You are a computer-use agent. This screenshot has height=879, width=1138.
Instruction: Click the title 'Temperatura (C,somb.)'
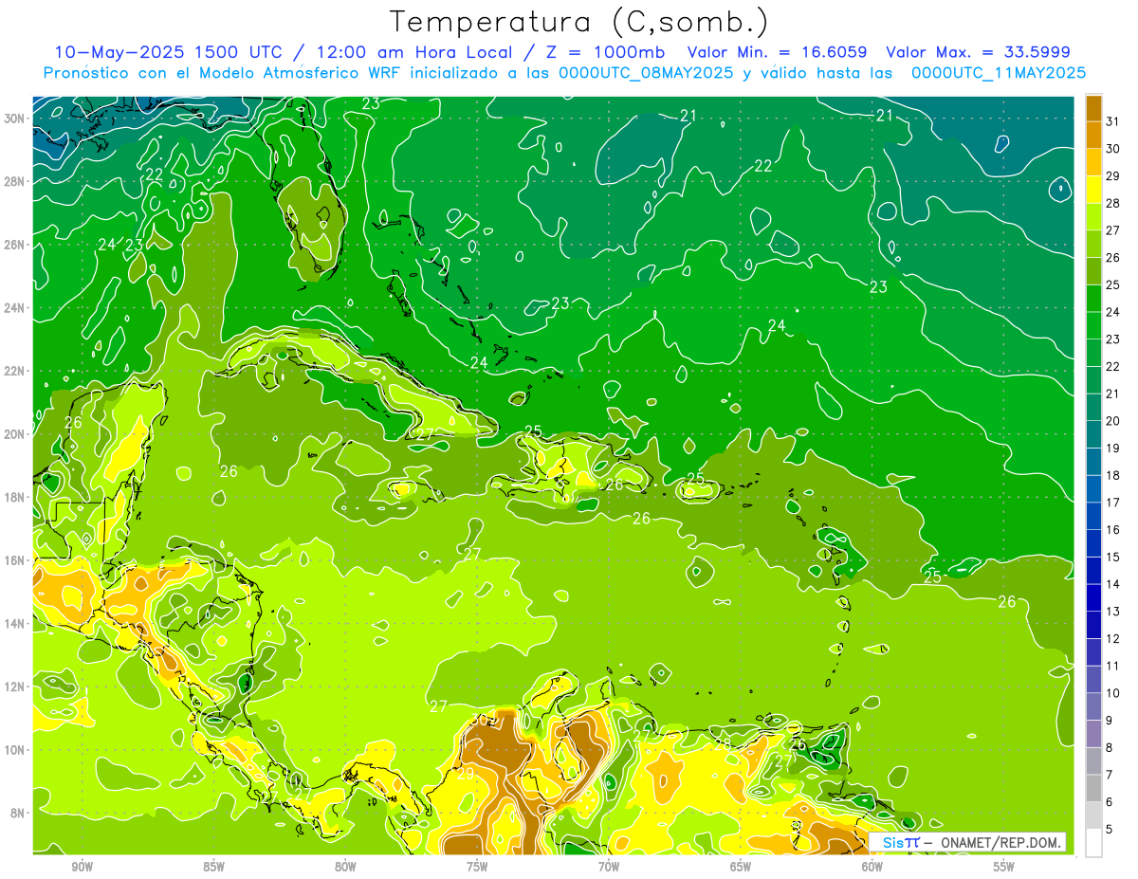click(x=579, y=22)
